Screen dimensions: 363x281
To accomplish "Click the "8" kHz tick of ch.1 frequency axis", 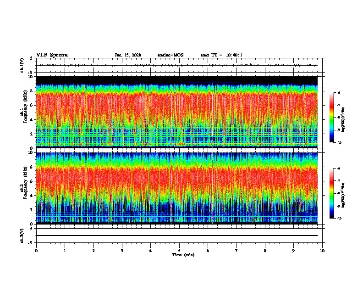I will (x=32, y=91).
